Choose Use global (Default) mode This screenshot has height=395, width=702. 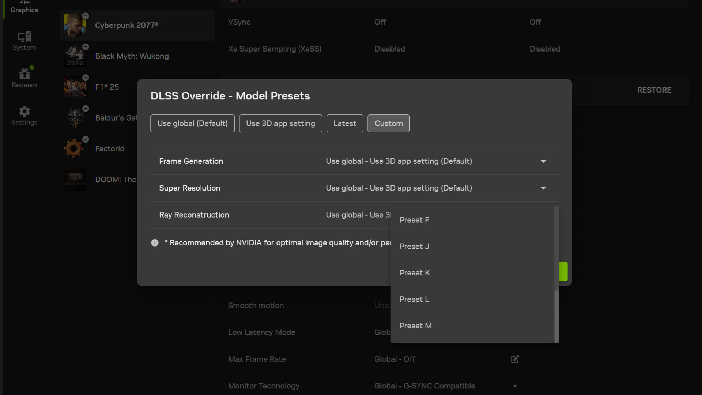192,123
